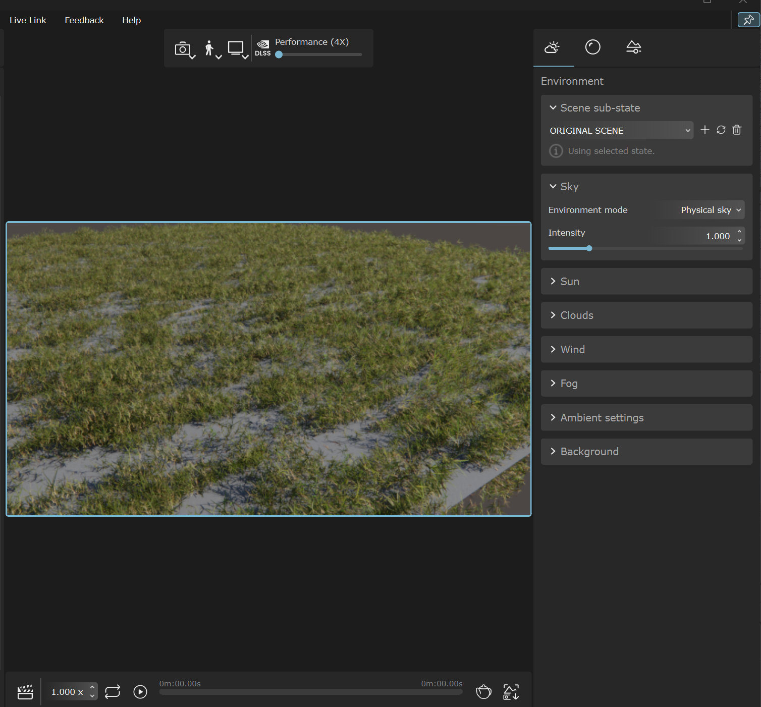Toggle loop playback
Viewport: 761px width, 707px height.
coord(113,692)
